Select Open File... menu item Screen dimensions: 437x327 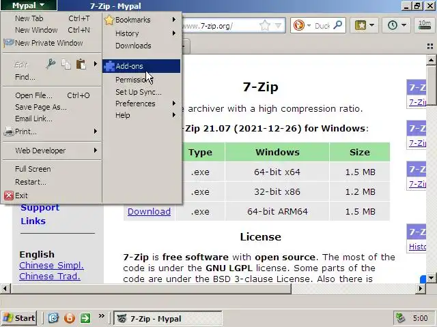coord(52,95)
